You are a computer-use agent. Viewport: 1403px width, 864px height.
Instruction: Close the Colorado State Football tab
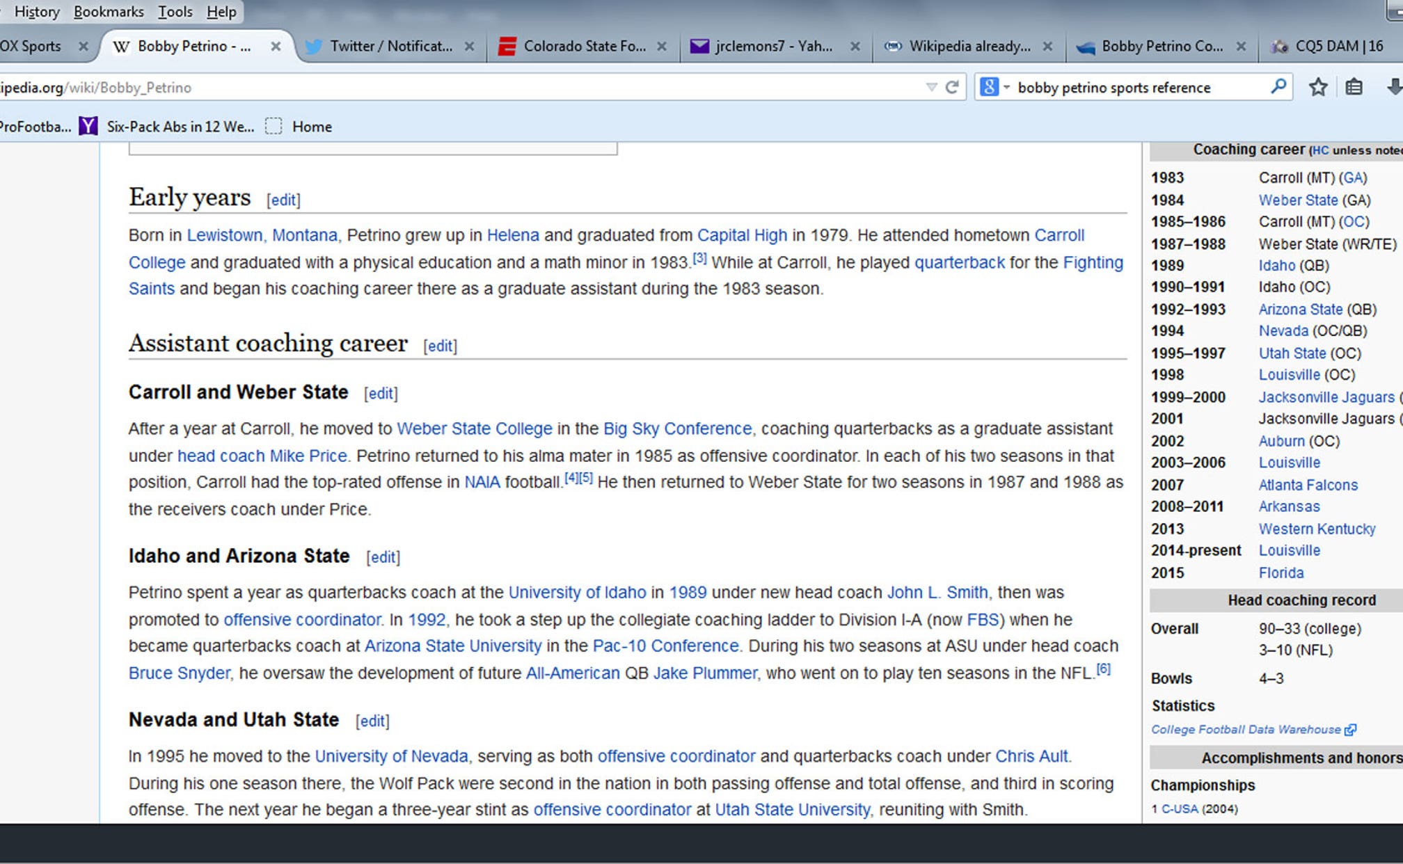662,47
